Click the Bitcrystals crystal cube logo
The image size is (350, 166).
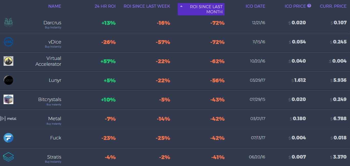coord(8,99)
